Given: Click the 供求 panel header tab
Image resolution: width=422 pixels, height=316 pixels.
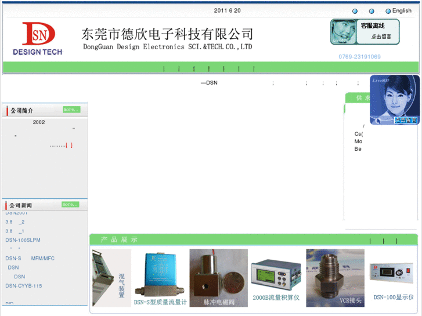Looking at the screenshot, I should pyautogui.click(x=358, y=97).
